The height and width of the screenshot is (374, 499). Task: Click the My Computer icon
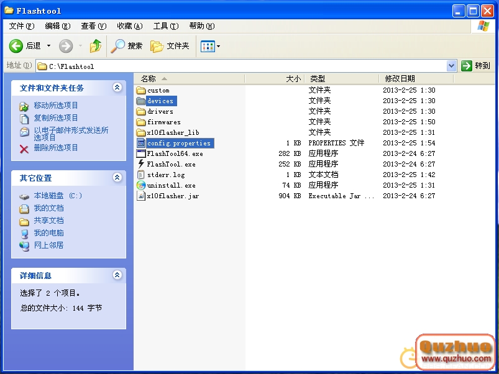24,234
